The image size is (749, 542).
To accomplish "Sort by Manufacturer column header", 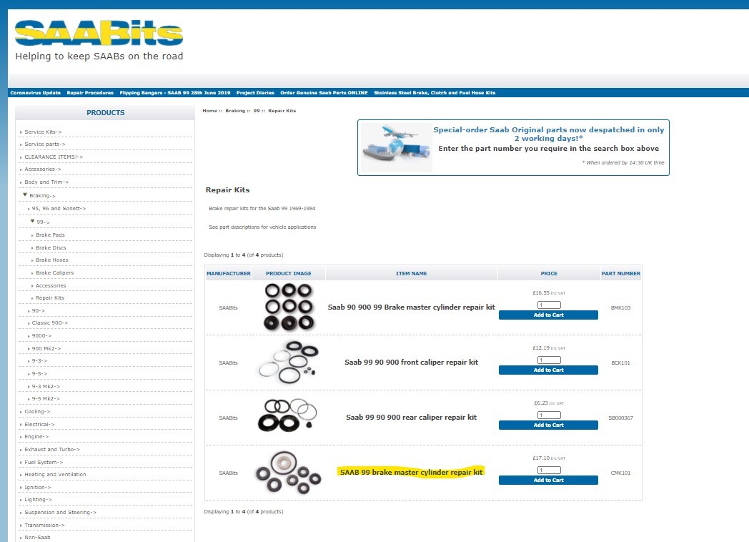I will (x=228, y=273).
